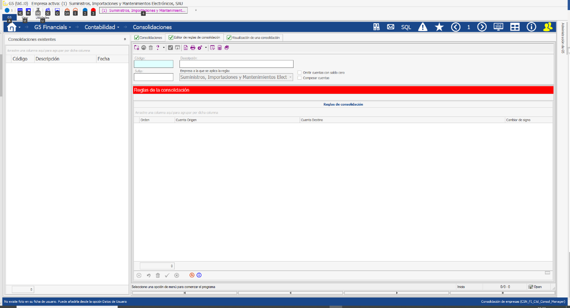Screen dimensions: 570x308
Task: Click the 'Cuenta Origen' column header
Action: (186, 120)
